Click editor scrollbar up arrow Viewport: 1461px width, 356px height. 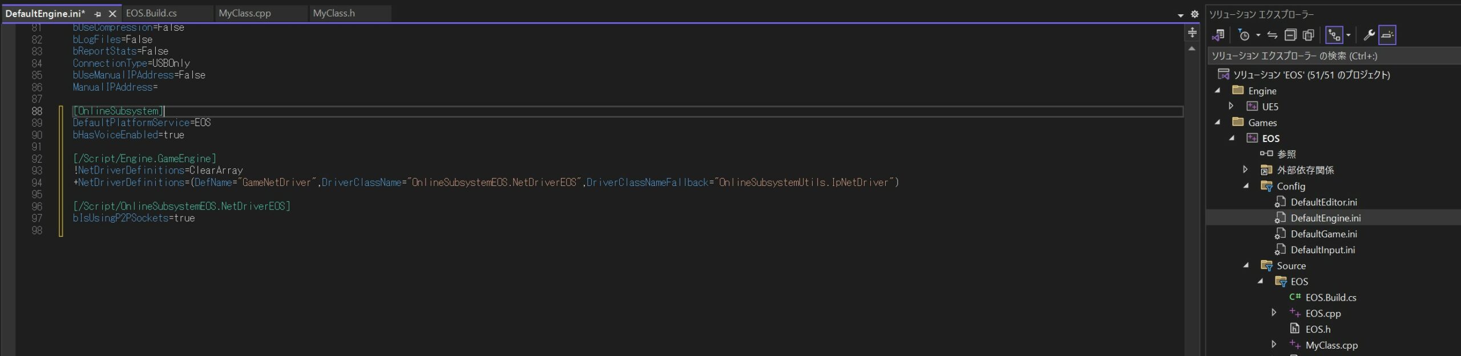[x=1192, y=49]
